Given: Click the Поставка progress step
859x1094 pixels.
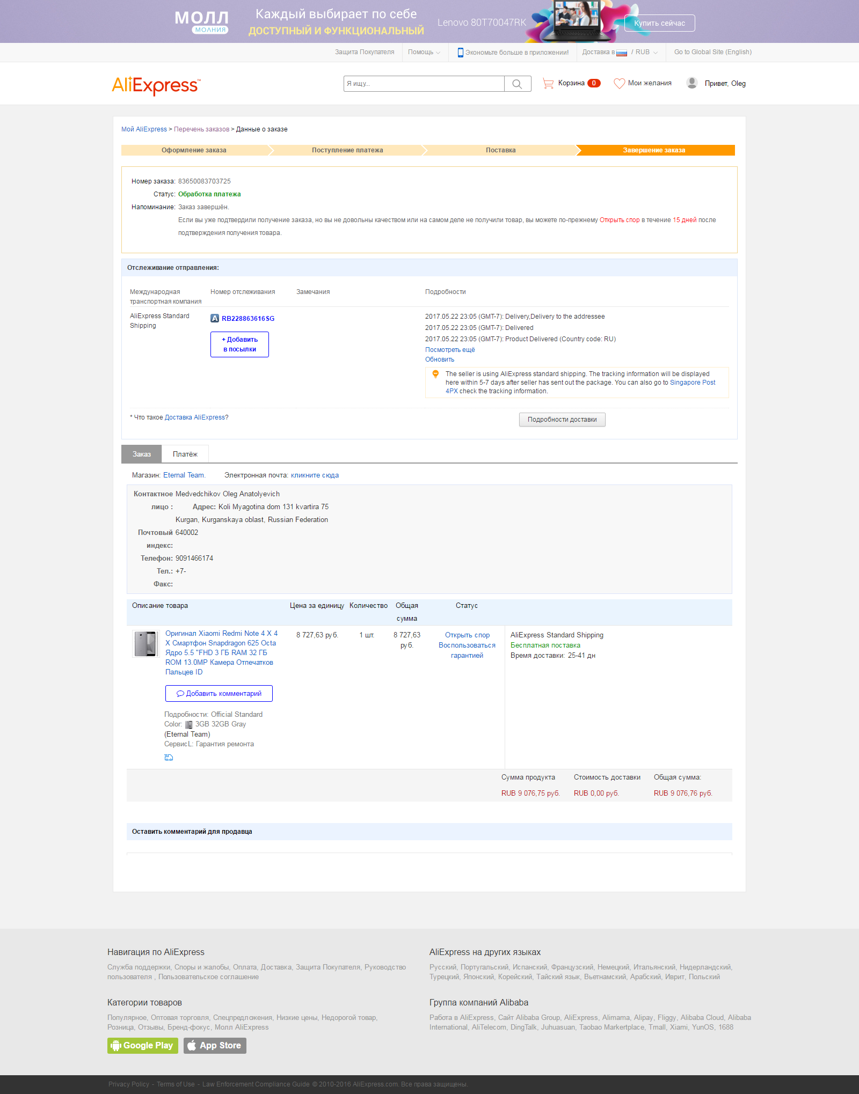Looking at the screenshot, I should pos(500,150).
